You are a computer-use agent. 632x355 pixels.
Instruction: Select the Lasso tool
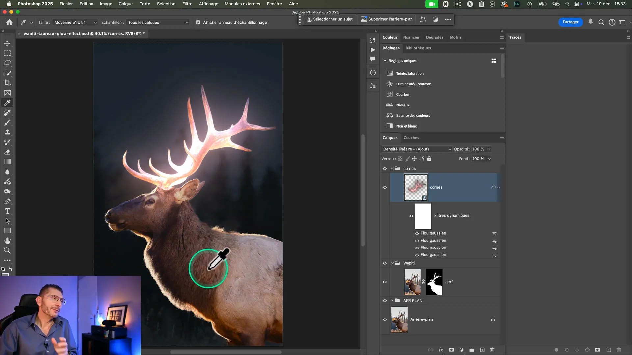click(x=7, y=63)
